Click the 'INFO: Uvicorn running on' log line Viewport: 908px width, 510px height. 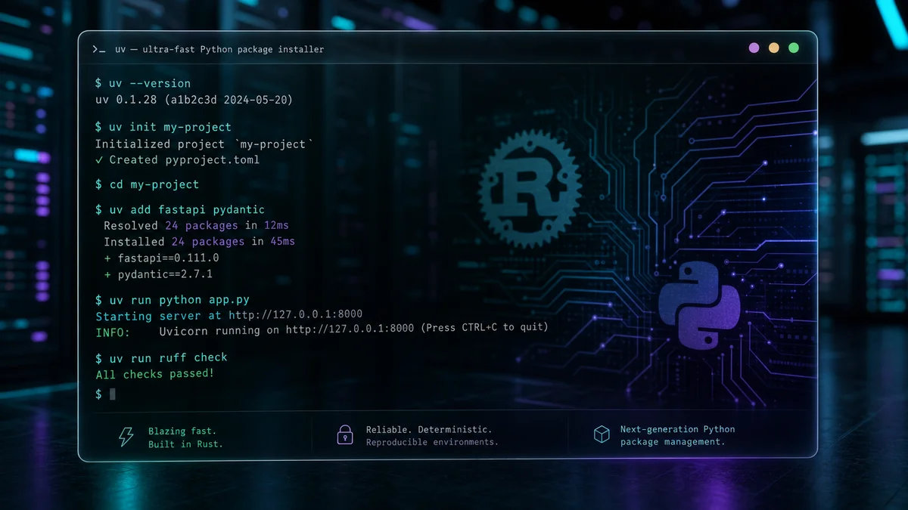coord(322,329)
